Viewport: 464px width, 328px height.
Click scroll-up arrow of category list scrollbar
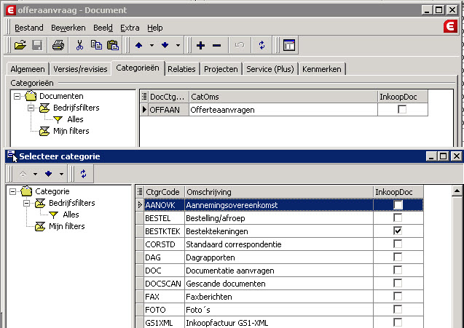point(457,191)
